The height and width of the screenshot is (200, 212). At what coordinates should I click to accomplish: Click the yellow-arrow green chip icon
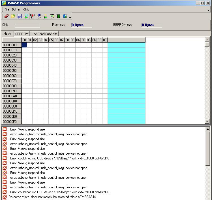pyautogui.click(x=46, y=16)
